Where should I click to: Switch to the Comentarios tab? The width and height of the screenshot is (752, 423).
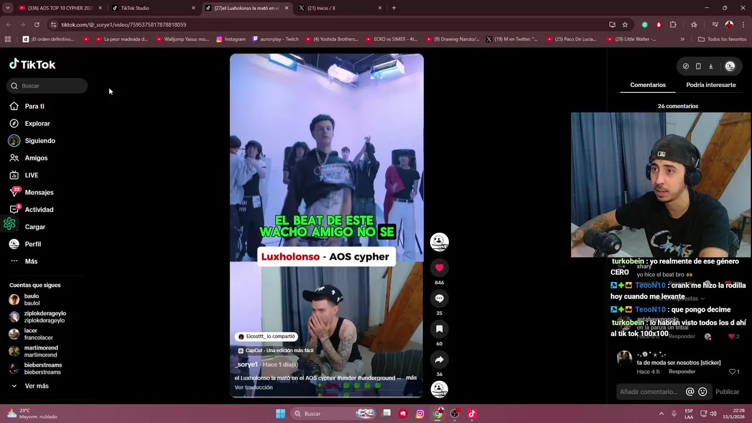(x=648, y=85)
